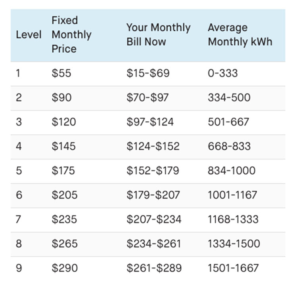This screenshot has width=297, height=286.
Task: Select the 0-333 kWh cell
Action: coord(223,73)
